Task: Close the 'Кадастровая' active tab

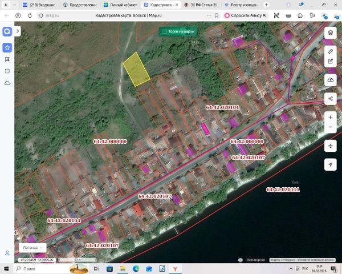Action: click(177, 5)
